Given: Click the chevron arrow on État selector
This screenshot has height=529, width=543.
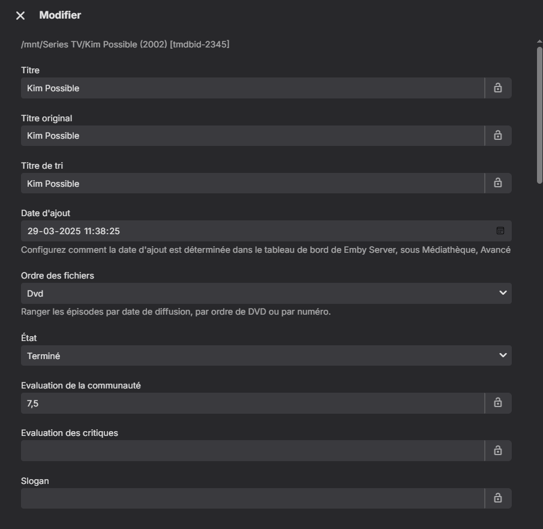Looking at the screenshot, I should click(503, 355).
